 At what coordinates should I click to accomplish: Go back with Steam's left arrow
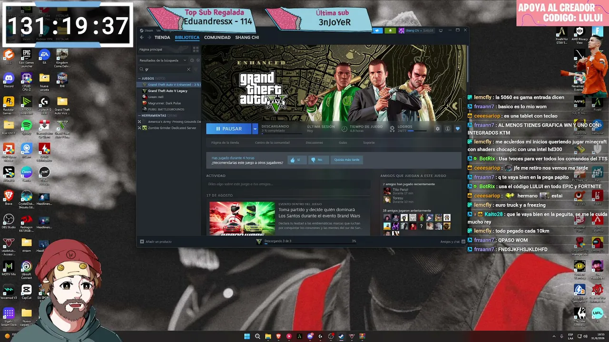(x=142, y=38)
